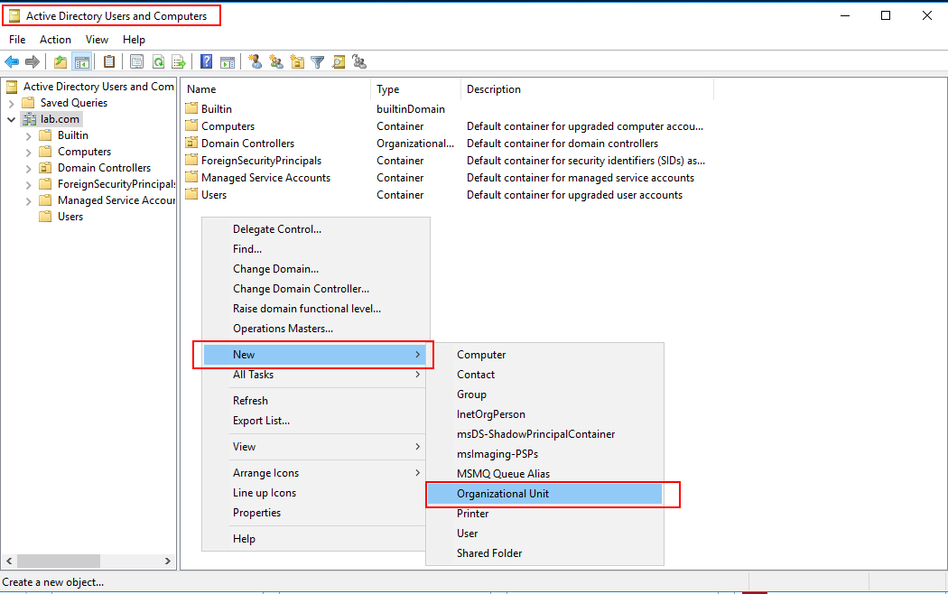Expand the ForeignSecurityPrincipals tree node
The width and height of the screenshot is (948, 594).
point(28,185)
